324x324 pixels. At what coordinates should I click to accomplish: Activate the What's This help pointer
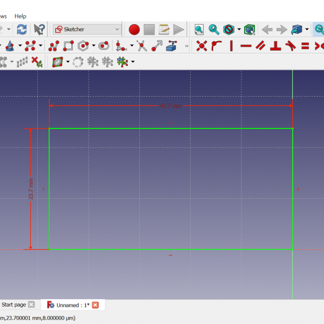tap(39, 29)
